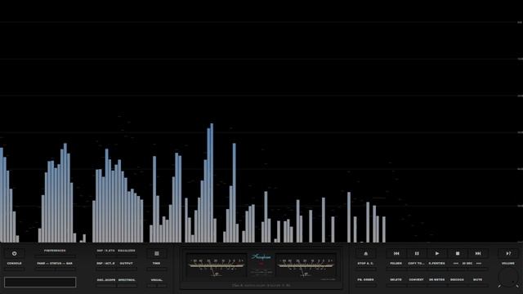This screenshot has width=523, height=294.
Task: Seek ahead using dash right of 30 sec
Action: [479, 263]
